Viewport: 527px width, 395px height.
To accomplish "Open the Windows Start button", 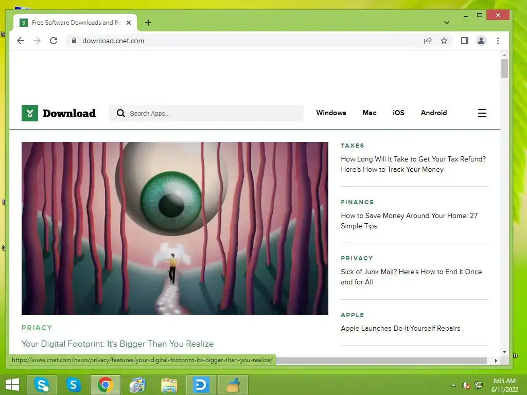I will [x=12, y=385].
